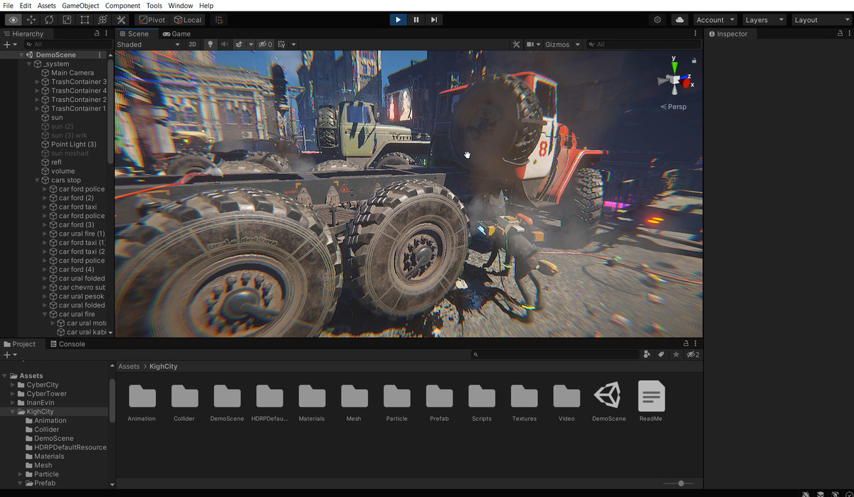Viewport: 854px width, 497px height.
Task: Click the debug mode bug icon in status bar
Action: [805, 493]
